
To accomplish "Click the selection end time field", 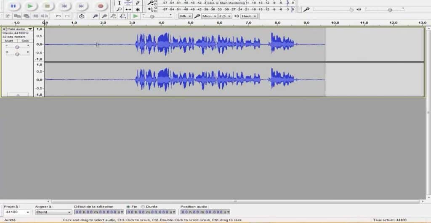I will point(151,212).
